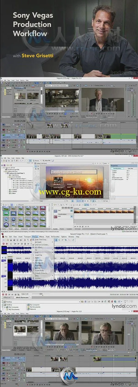This screenshot has height=387, width=138.
Task: Click the red Record button in Sound Forge toolbar
Action: pyautogui.click(x=3, y=244)
